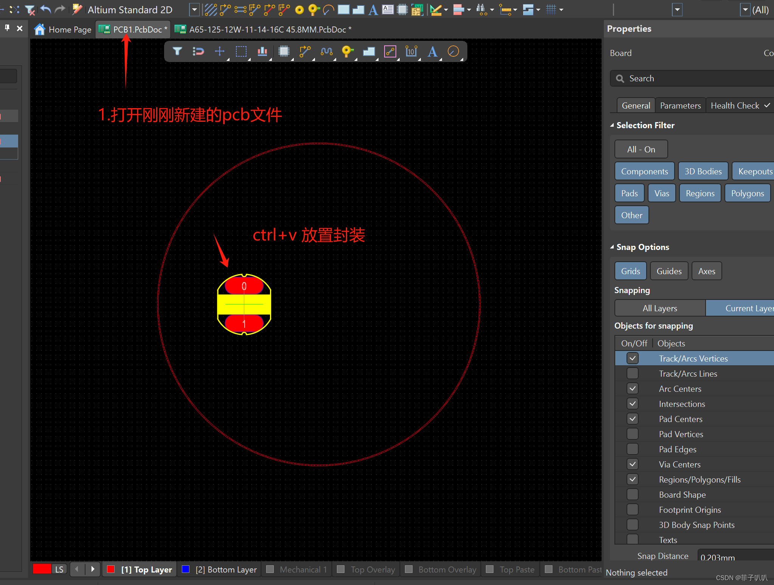Screen dimensions: 774x585
Task: Collapse the Snap Options section
Action: click(612, 247)
